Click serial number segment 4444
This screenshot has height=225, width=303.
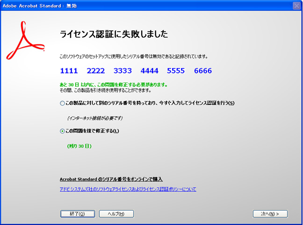(x=150, y=71)
